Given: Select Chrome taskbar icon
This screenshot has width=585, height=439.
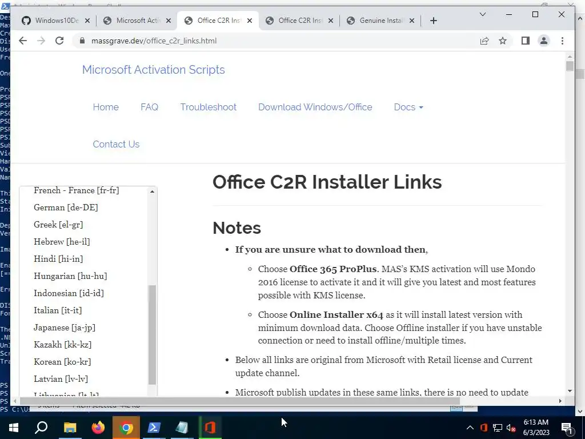Looking at the screenshot, I should [126, 428].
